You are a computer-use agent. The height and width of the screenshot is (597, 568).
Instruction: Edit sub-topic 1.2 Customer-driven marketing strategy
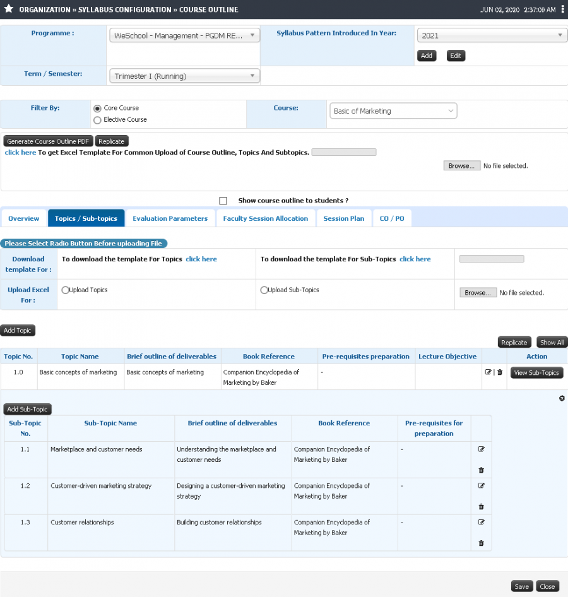coord(481,485)
